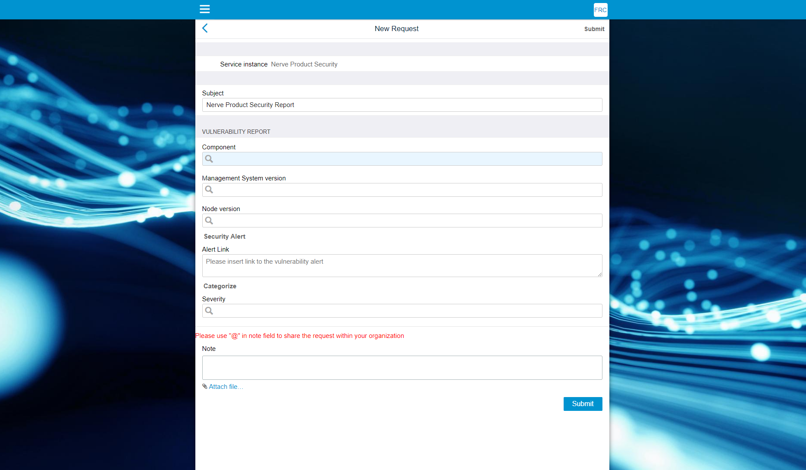806x470 pixels.
Task: Focus the Subject text field
Action: click(402, 105)
